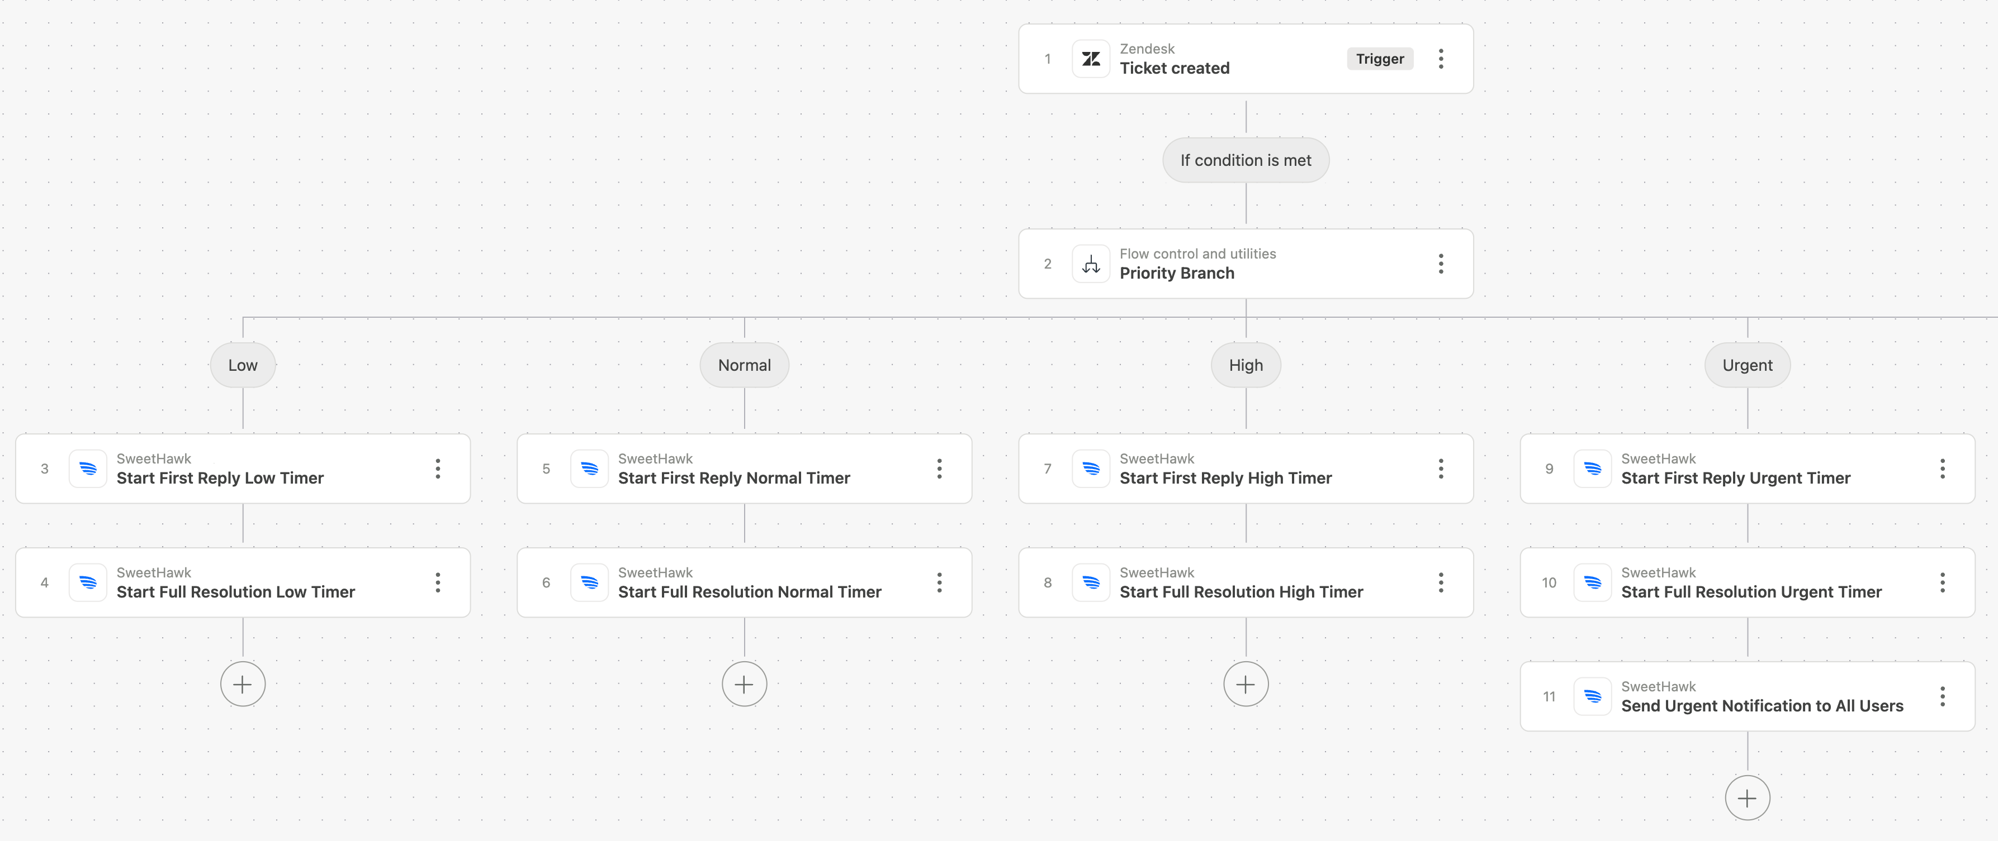Select the Low branch label
The width and height of the screenshot is (1998, 841).
[243, 365]
